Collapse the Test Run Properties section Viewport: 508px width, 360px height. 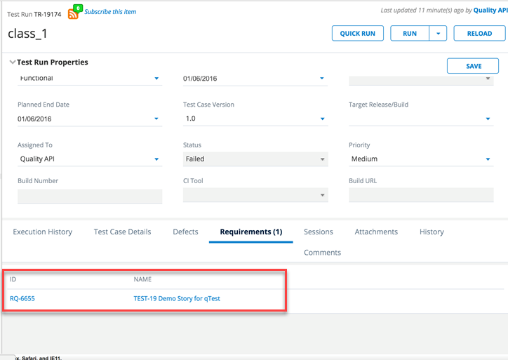click(13, 62)
